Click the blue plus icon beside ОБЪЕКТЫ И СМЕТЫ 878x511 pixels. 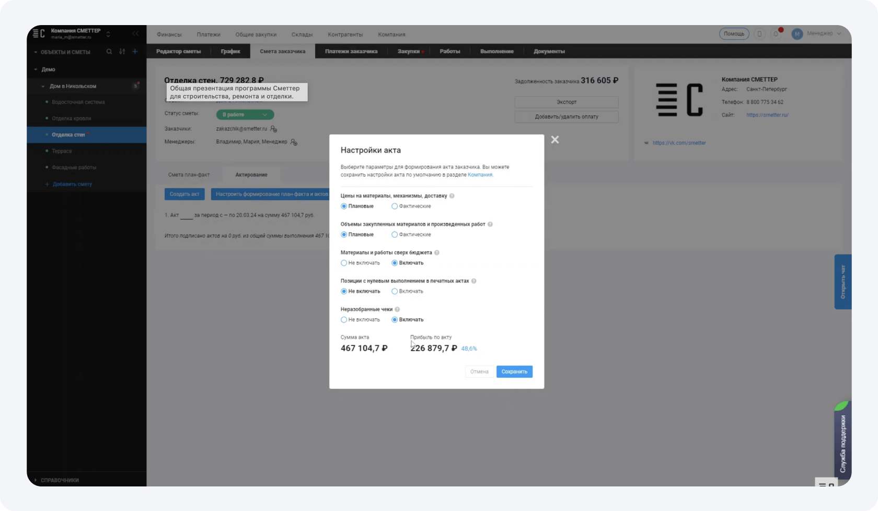pyautogui.click(x=135, y=52)
